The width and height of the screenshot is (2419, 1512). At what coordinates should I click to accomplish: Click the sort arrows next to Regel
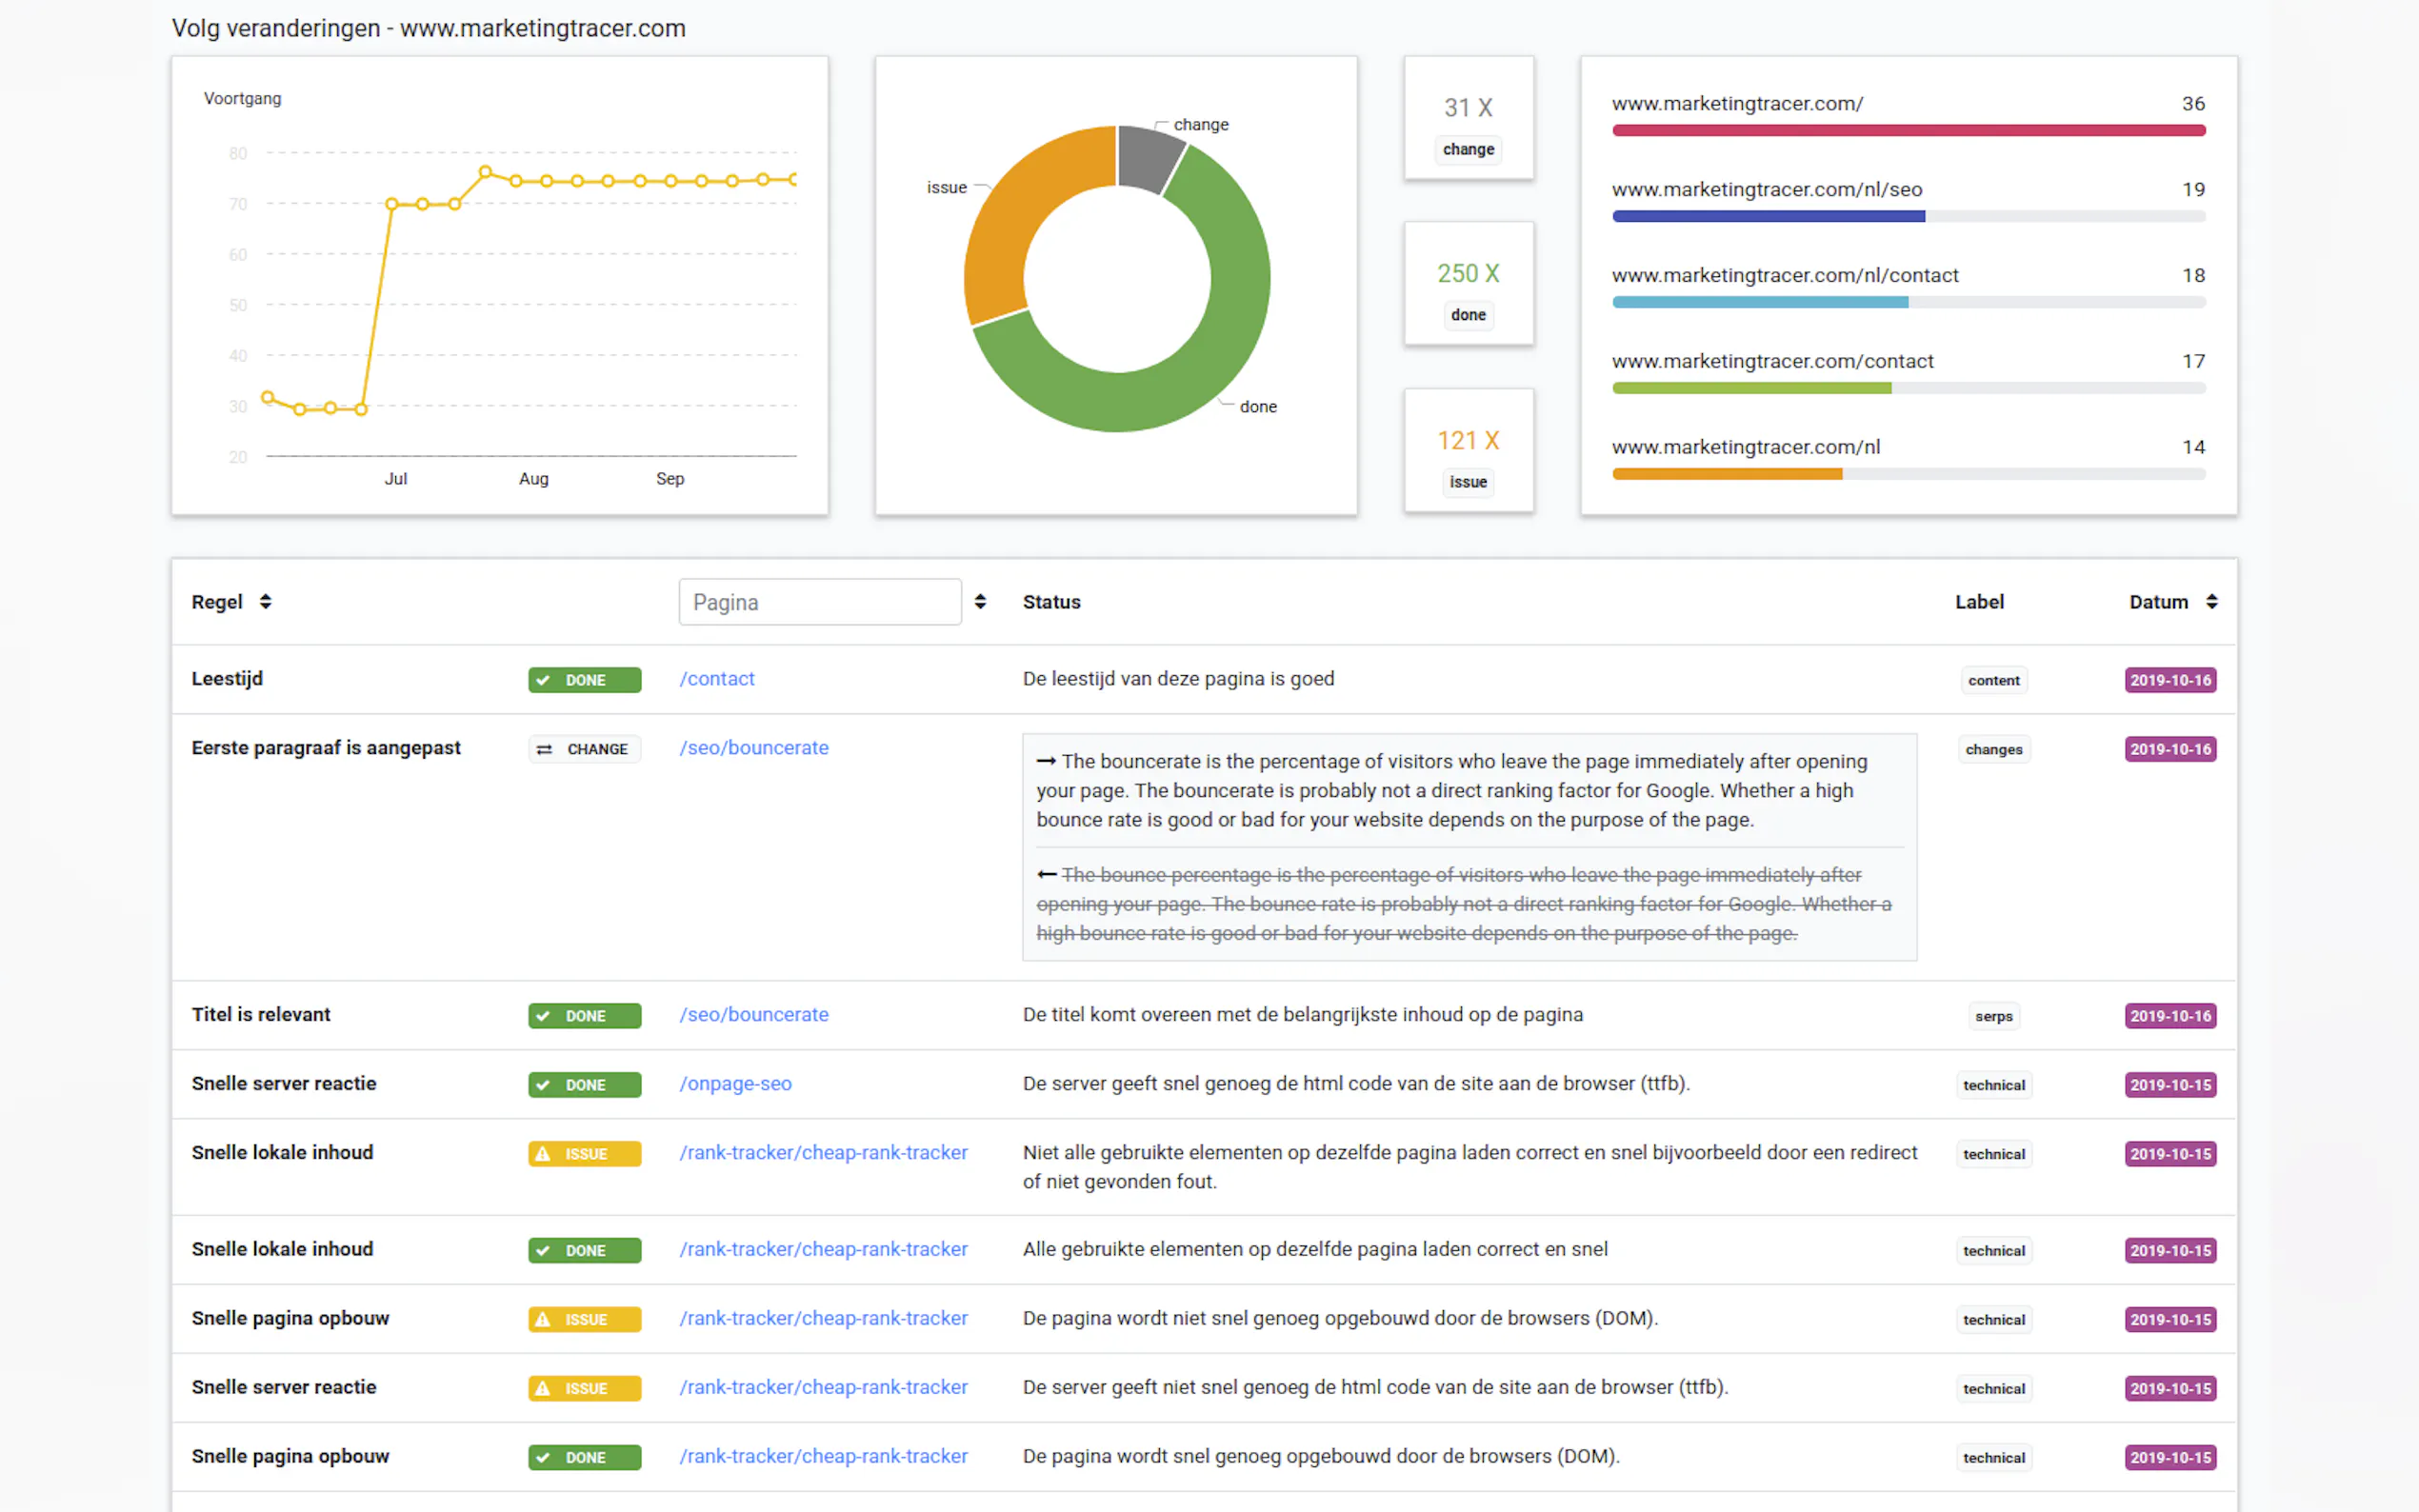(265, 601)
